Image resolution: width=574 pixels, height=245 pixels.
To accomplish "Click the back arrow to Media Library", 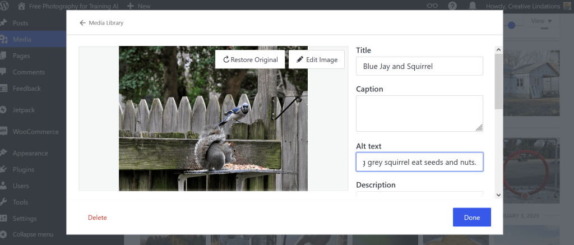I will point(82,22).
